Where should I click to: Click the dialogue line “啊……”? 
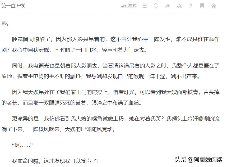(22, 145)
